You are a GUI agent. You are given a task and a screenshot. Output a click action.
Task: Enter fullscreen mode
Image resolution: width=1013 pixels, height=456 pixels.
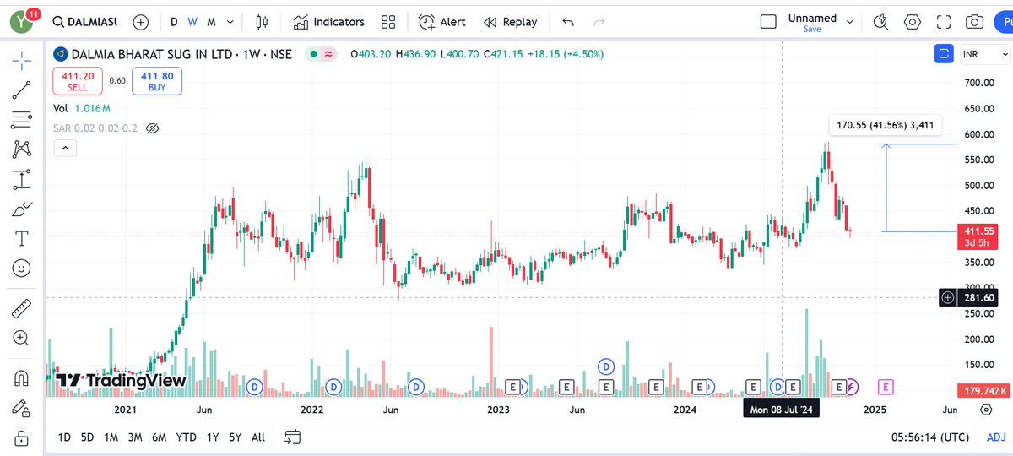(x=944, y=22)
